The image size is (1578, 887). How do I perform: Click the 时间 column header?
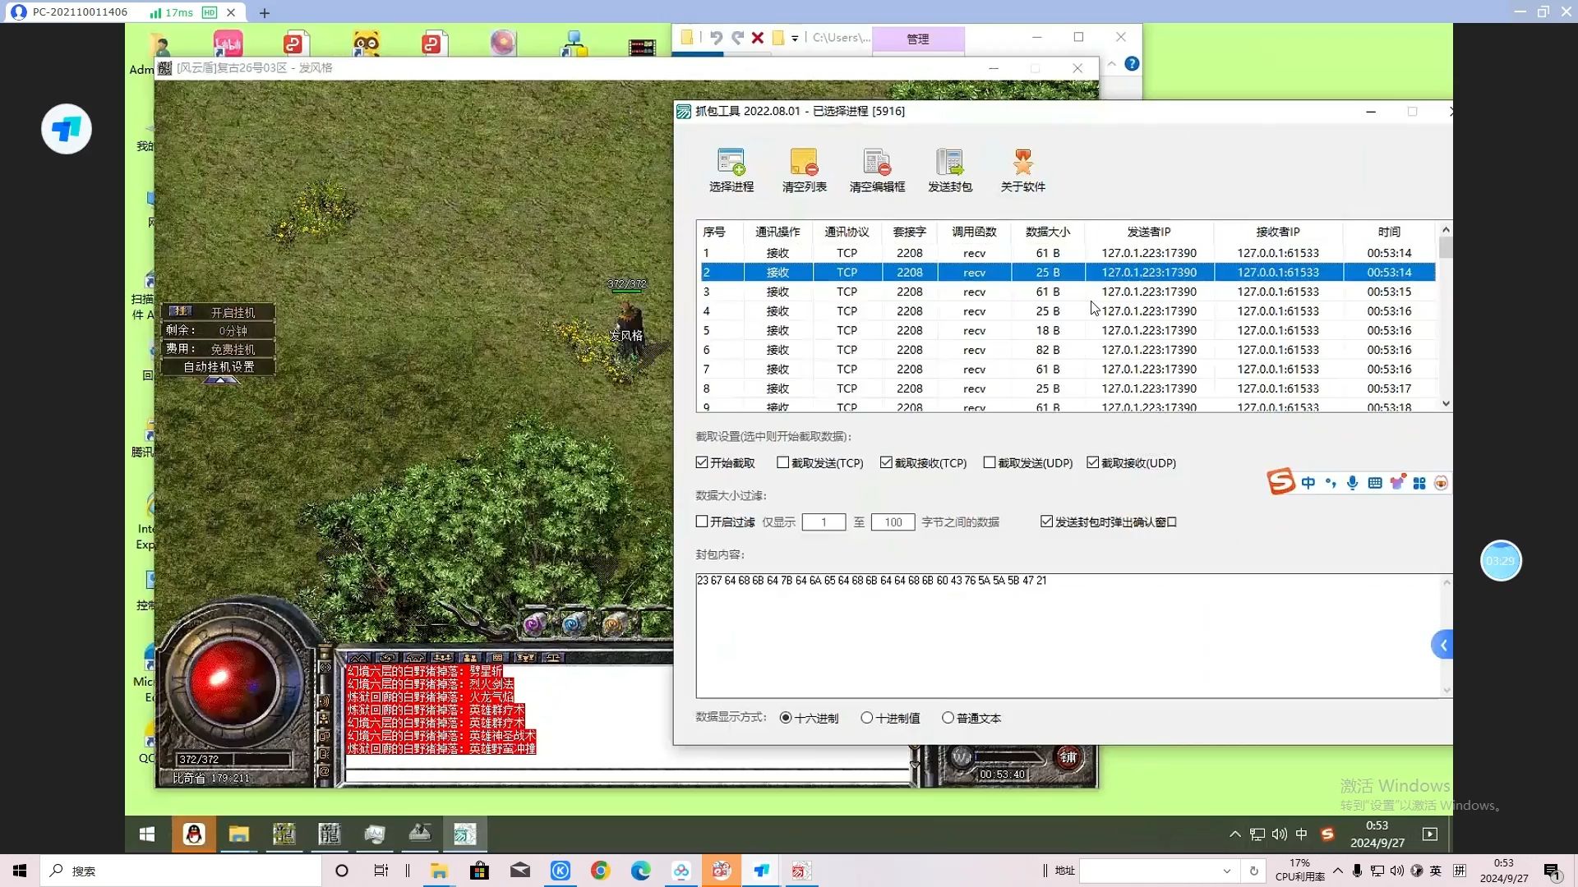coord(1389,232)
